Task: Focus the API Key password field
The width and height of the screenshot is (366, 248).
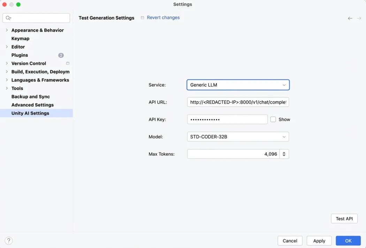Action: (x=227, y=119)
